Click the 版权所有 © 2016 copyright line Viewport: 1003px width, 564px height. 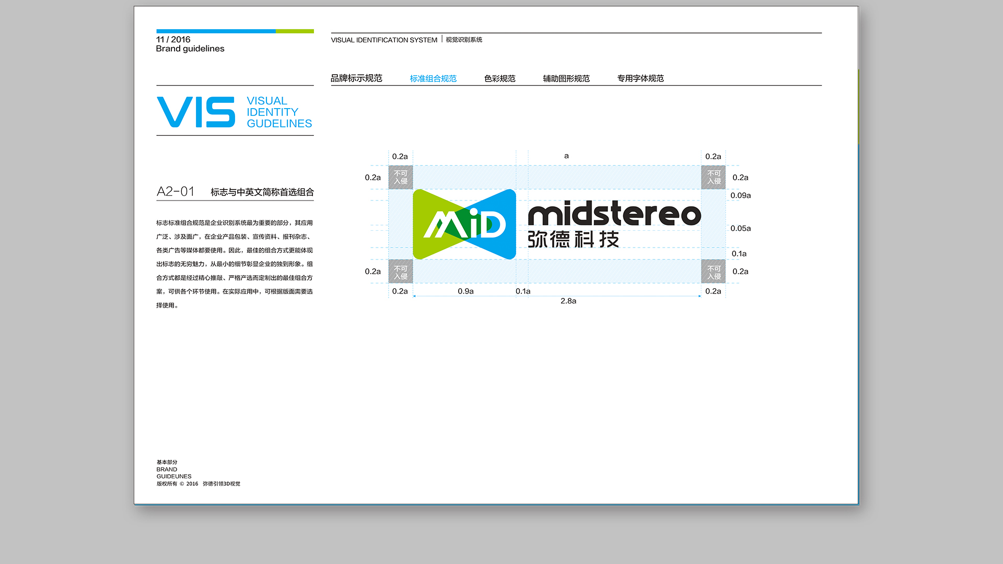[x=199, y=484]
